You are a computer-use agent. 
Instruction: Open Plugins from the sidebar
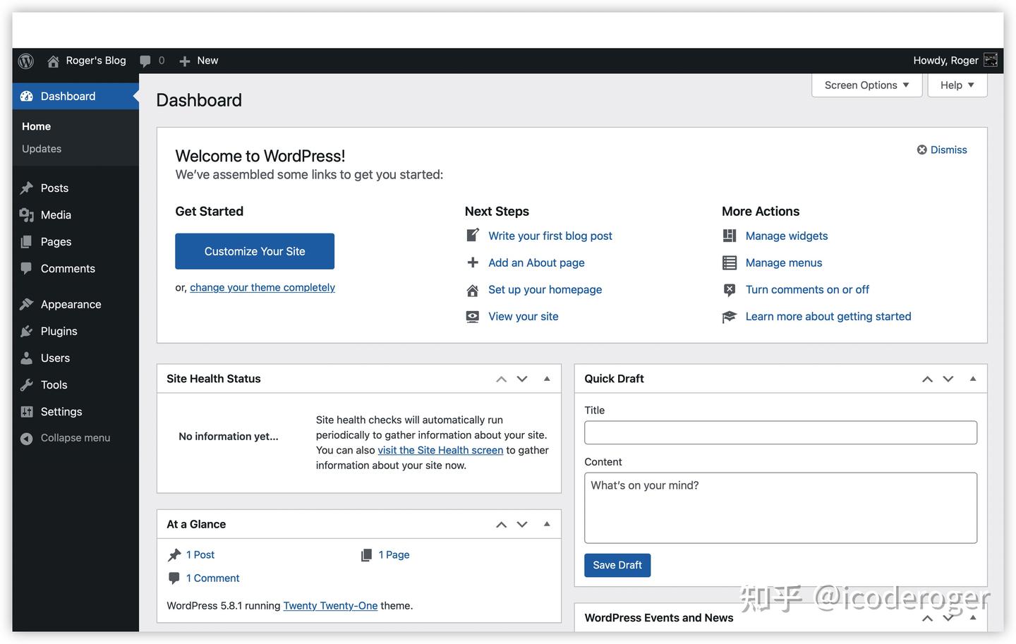(59, 331)
